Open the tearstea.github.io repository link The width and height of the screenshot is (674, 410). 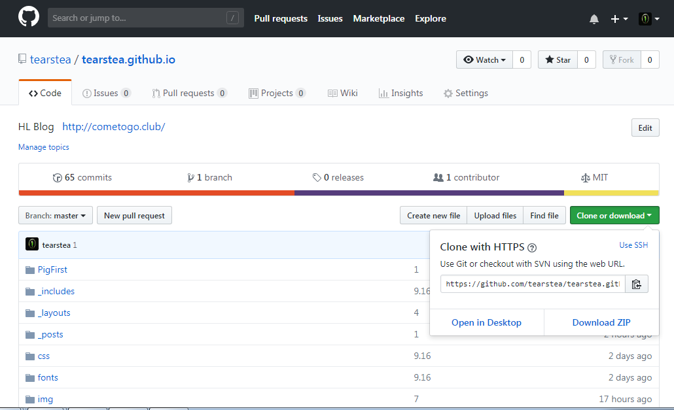(128, 60)
